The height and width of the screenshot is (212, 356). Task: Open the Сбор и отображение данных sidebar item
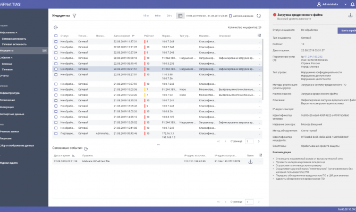point(17,146)
